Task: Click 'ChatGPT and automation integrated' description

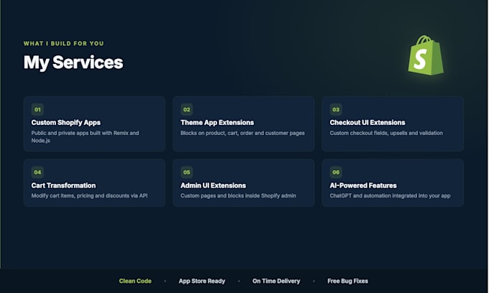Action: coord(390,196)
